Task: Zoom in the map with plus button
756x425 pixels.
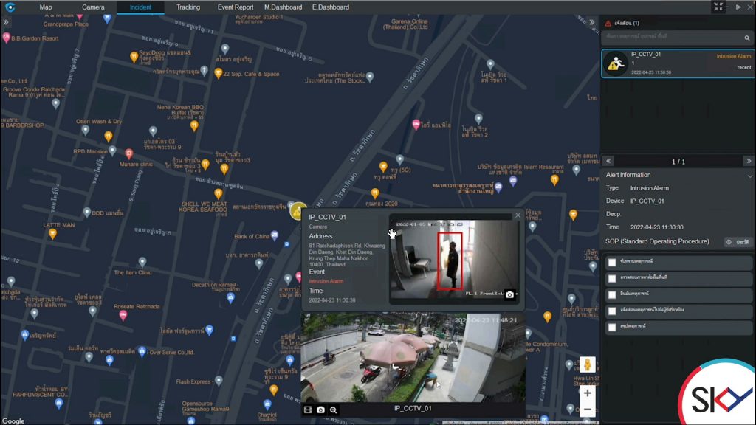Action: click(x=588, y=393)
